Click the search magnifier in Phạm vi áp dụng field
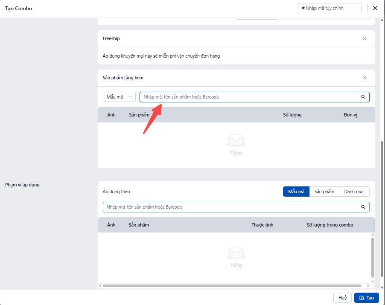This screenshot has height=305, width=385. click(363, 207)
